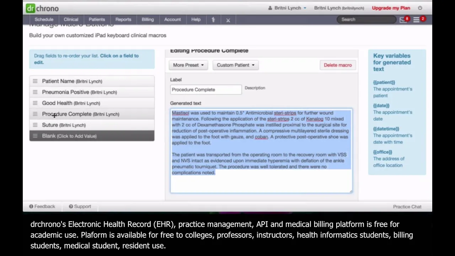Viewport: 455px width, 256px height.
Task: Open Practice Chat
Action: [x=407, y=207]
